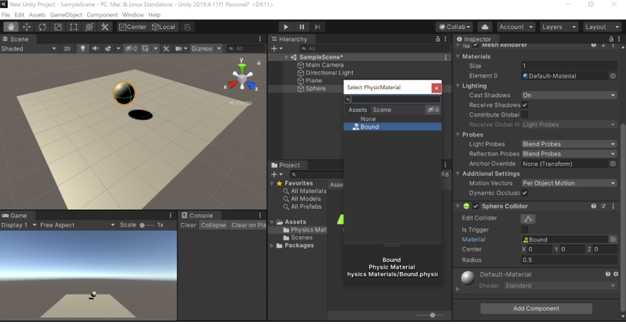Screen dimensions: 626x324
Task: Adjust the Project icon size slider
Action: coord(431,315)
